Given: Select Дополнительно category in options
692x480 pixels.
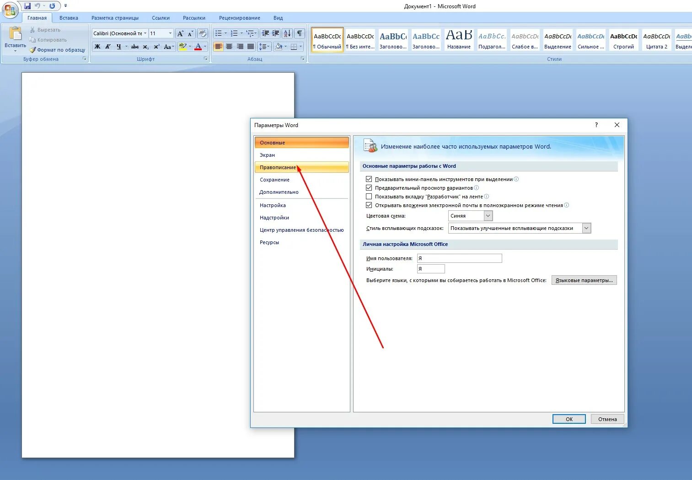Looking at the screenshot, I should pos(301,192).
